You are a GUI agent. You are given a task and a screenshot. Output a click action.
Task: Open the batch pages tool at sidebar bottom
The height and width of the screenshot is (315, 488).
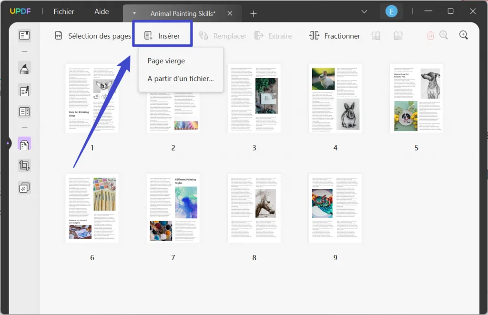[24, 187]
